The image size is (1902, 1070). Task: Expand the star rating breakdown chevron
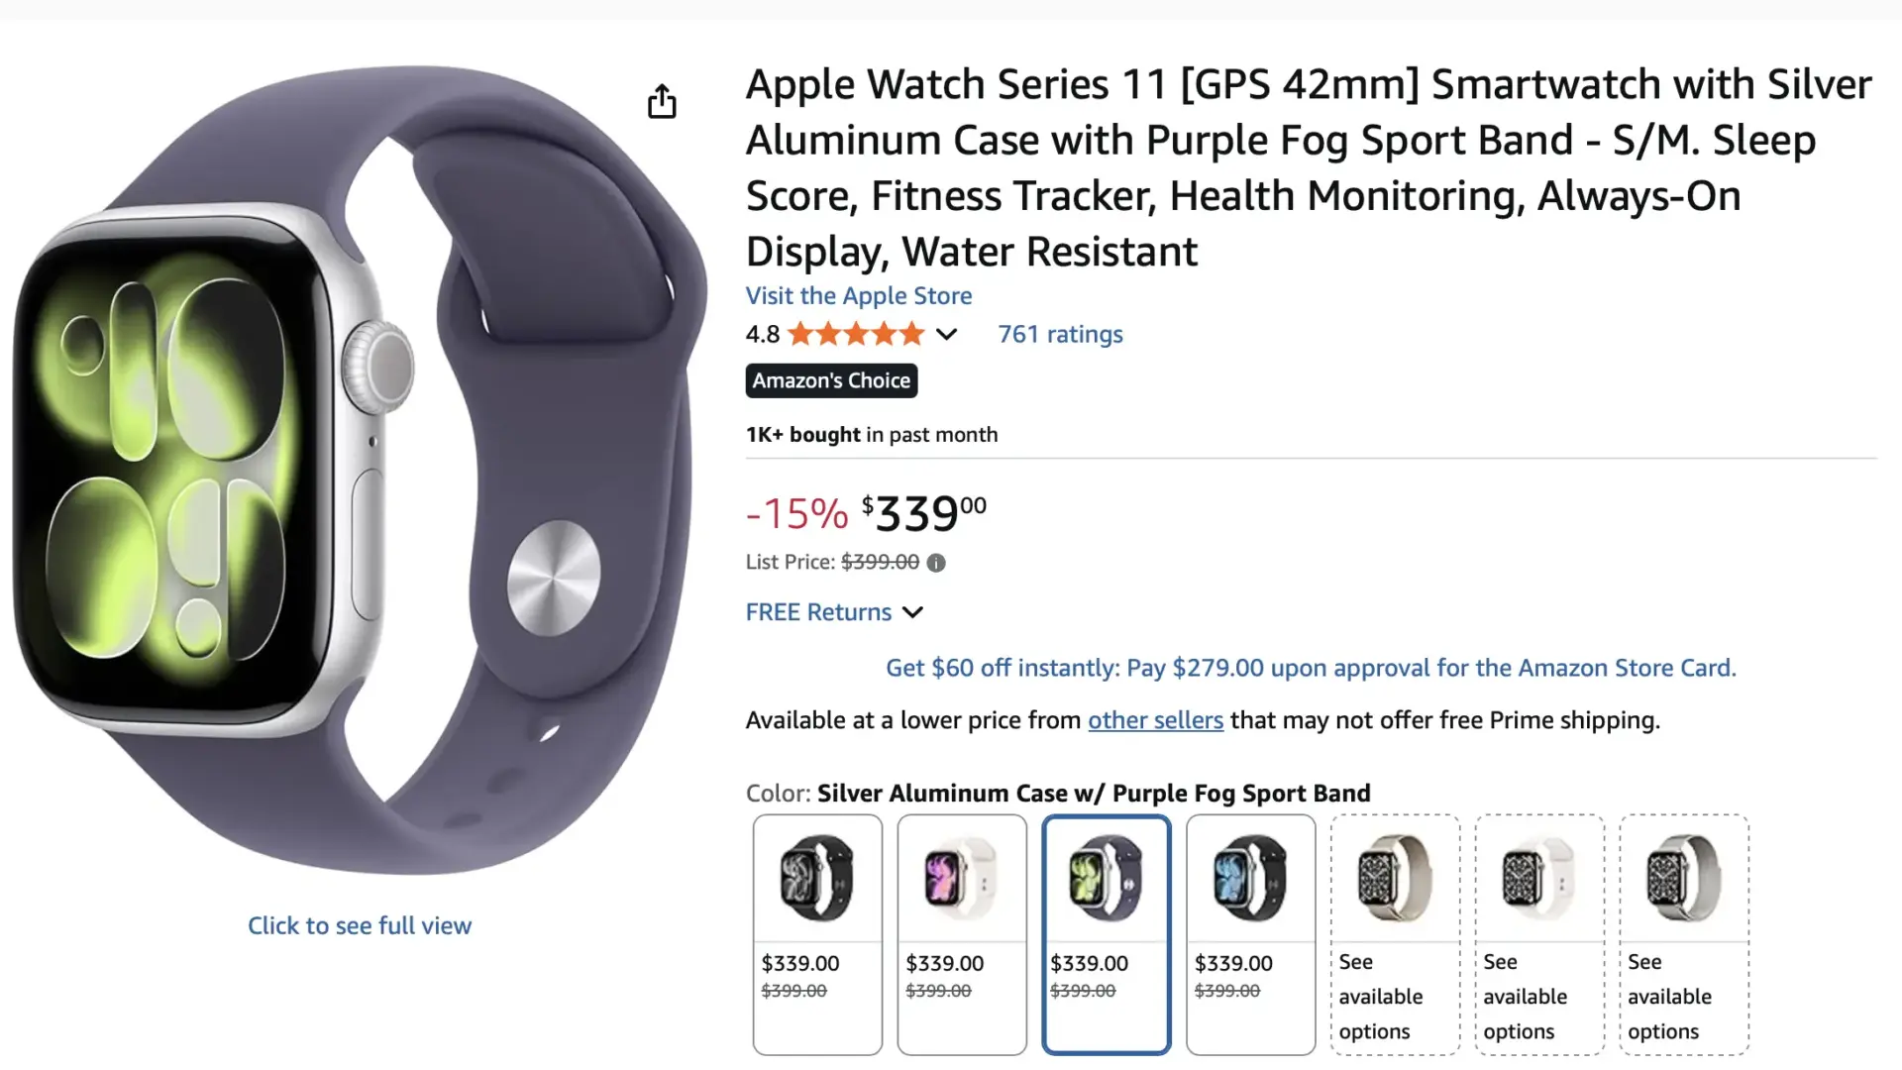click(946, 334)
